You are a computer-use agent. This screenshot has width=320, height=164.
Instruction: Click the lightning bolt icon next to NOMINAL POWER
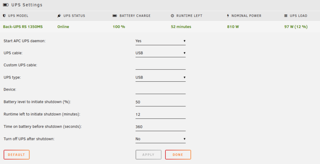point(228,16)
